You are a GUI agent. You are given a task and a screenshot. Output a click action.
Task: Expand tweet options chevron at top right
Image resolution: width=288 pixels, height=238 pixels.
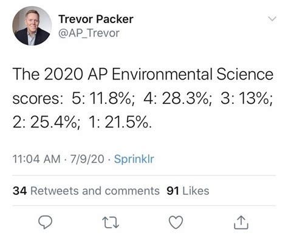pos(272,19)
